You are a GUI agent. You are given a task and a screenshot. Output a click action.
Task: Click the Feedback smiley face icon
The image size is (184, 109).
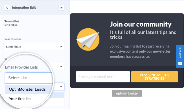click(180, 63)
